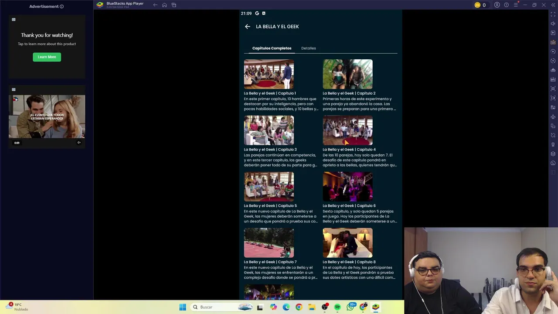Image resolution: width=558 pixels, height=314 pixels.
Task: Switch to the Detalles tab
Action: click(308, 48)
